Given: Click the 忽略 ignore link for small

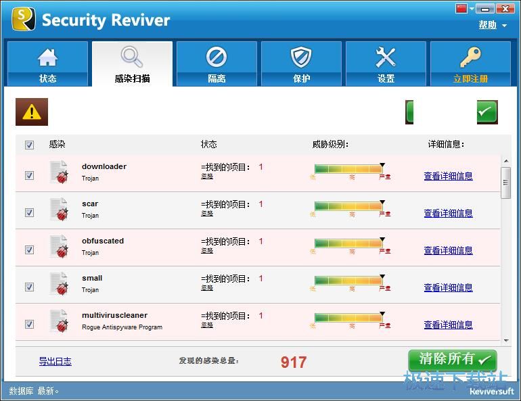Looking at the screenshot, I should click(207, 288).
